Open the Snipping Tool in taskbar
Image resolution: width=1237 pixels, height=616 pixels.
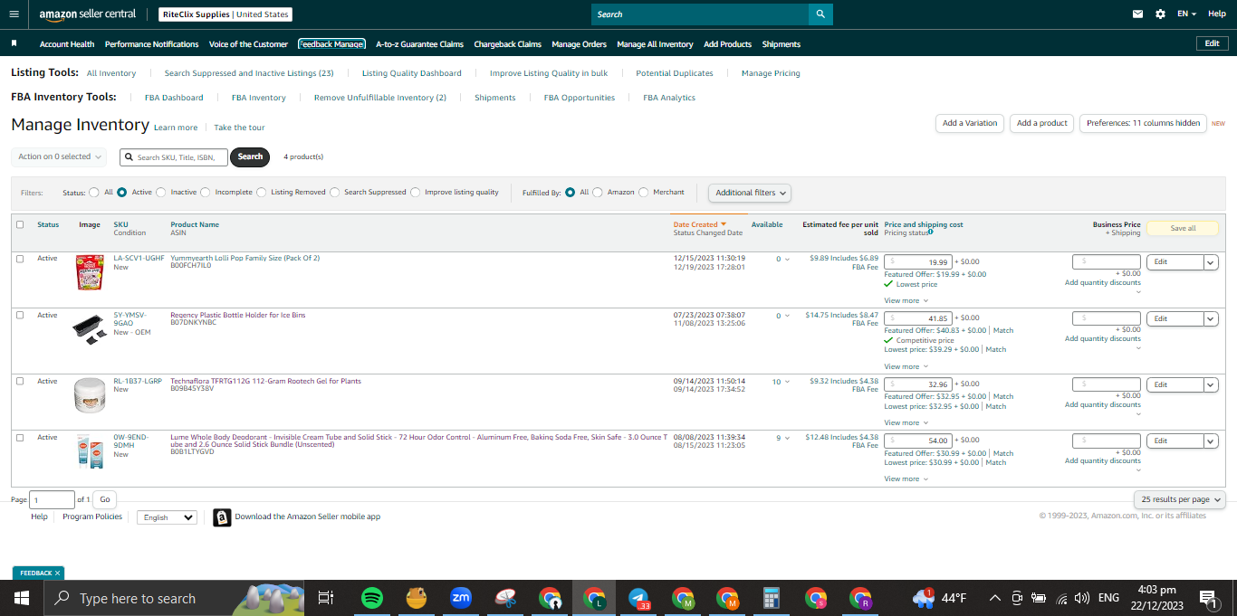pos(505,598)
